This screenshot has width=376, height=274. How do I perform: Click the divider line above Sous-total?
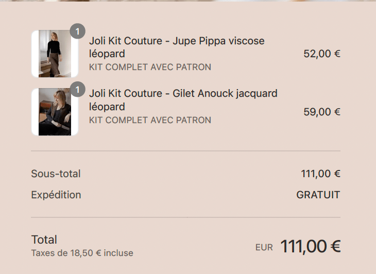pyautogui.click(x=185, y=151)
